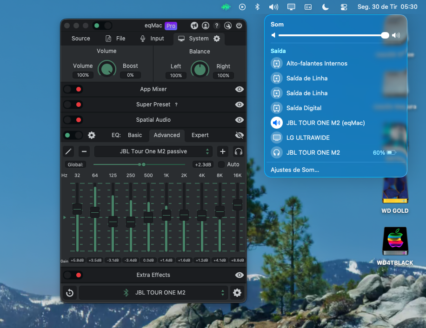This screenshot has width=426, height=328.
Task: Hide the Super Preset section with eye icon
Action: pyautogui.click(x=239, y=105)
